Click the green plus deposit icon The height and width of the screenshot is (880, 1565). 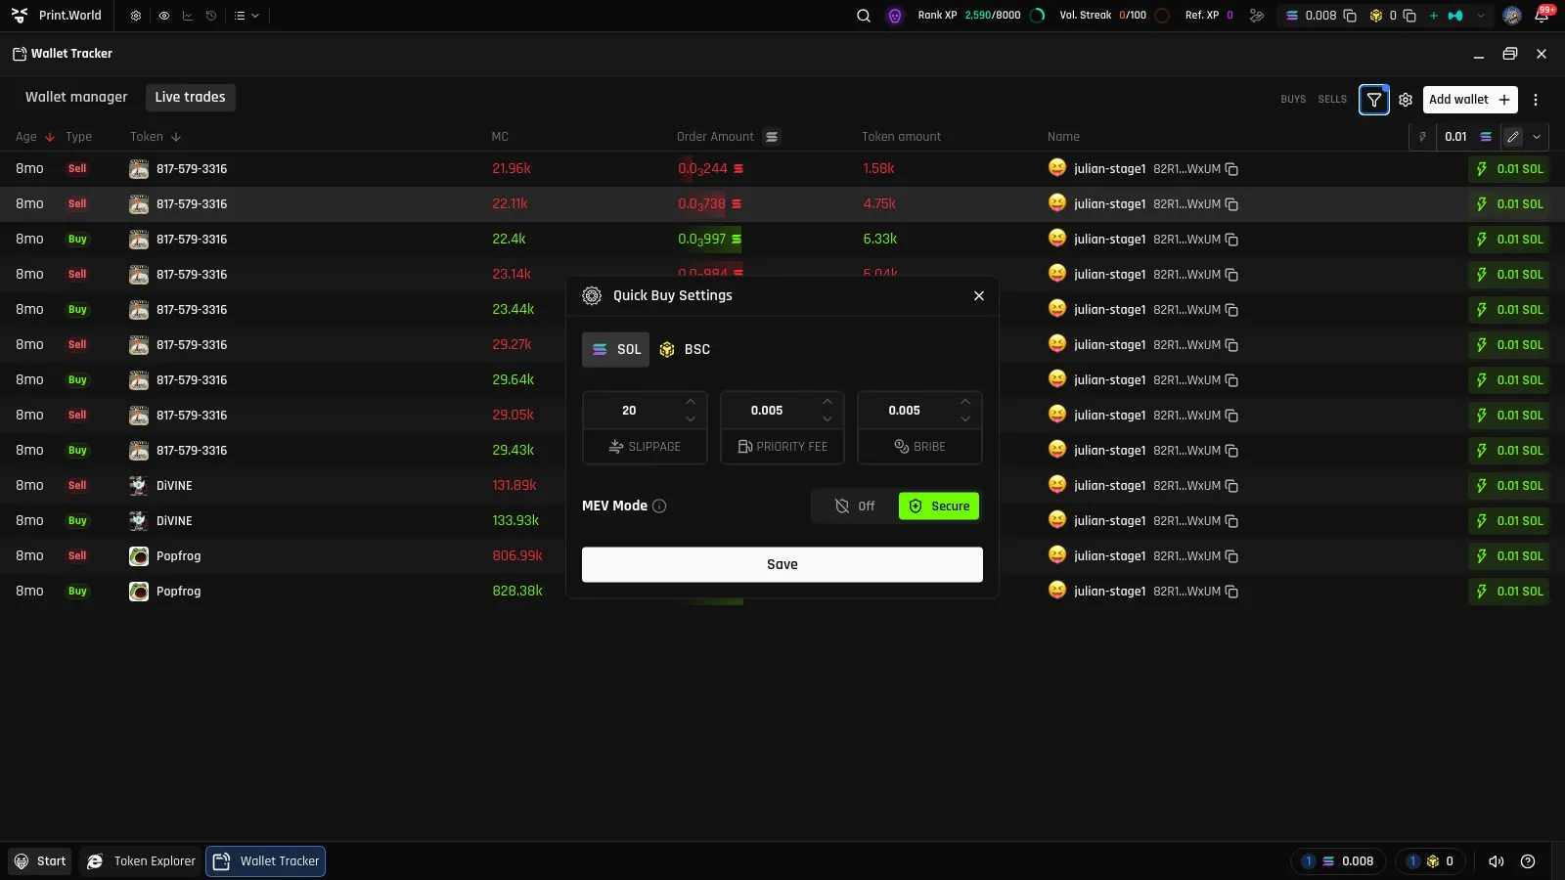pyautogui.click(x=1434, y=16)
